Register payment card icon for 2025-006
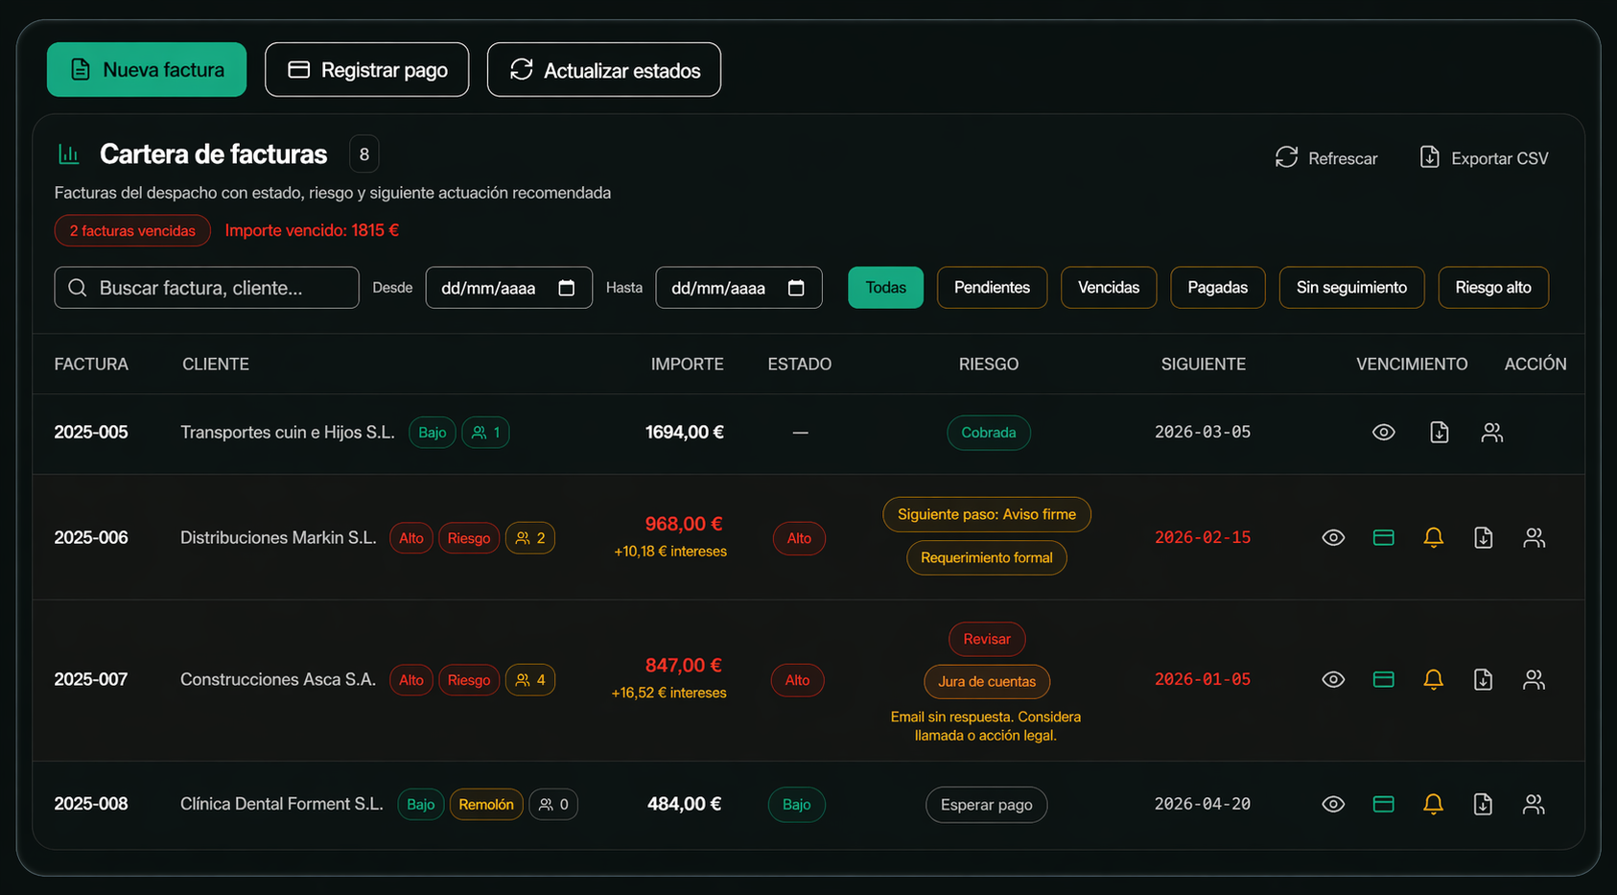The image size is (1617, 895). pos(1383,538)
